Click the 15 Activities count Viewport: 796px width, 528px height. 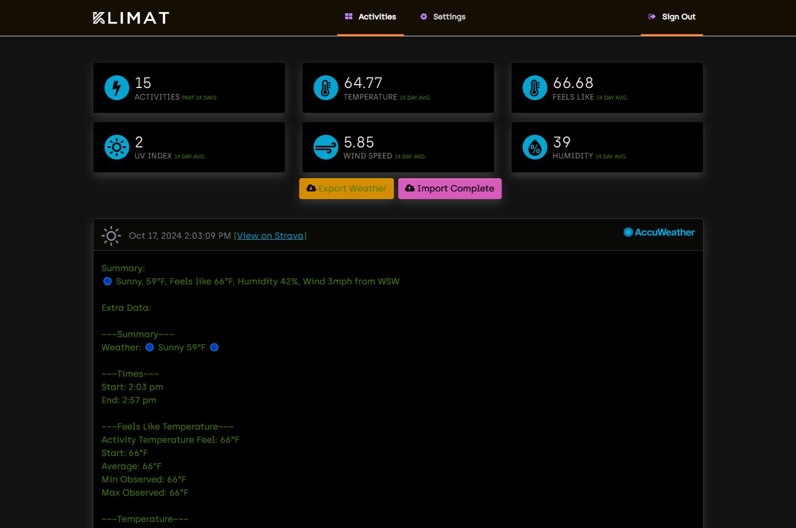point(143,82)
